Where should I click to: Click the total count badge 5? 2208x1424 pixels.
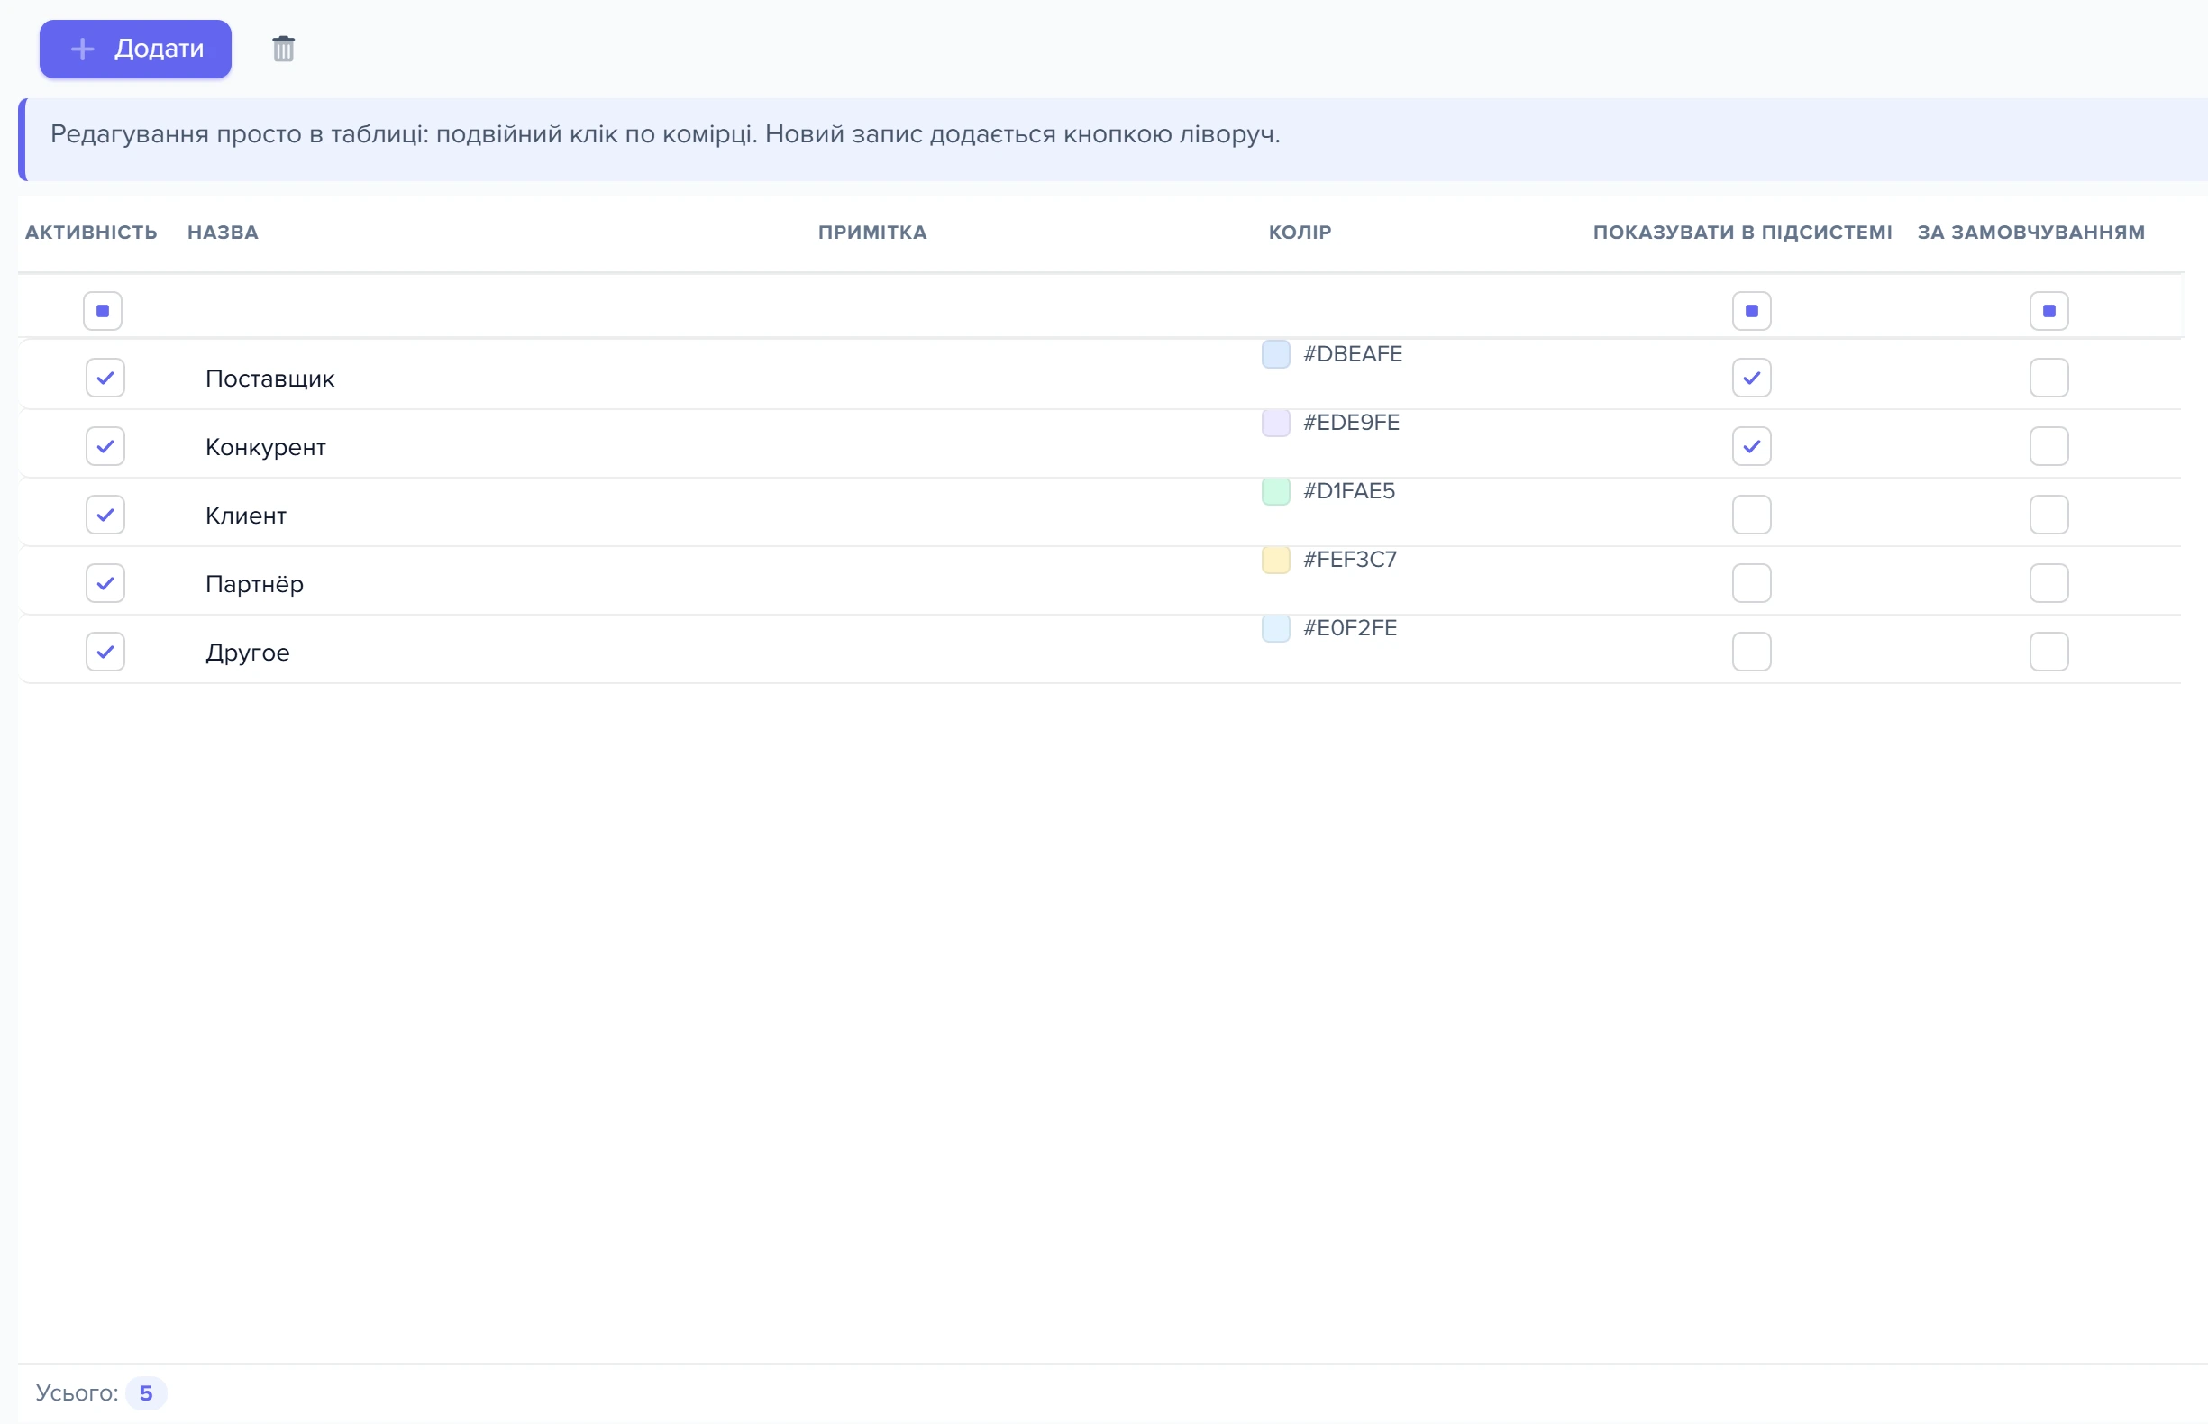point(146,1392)
